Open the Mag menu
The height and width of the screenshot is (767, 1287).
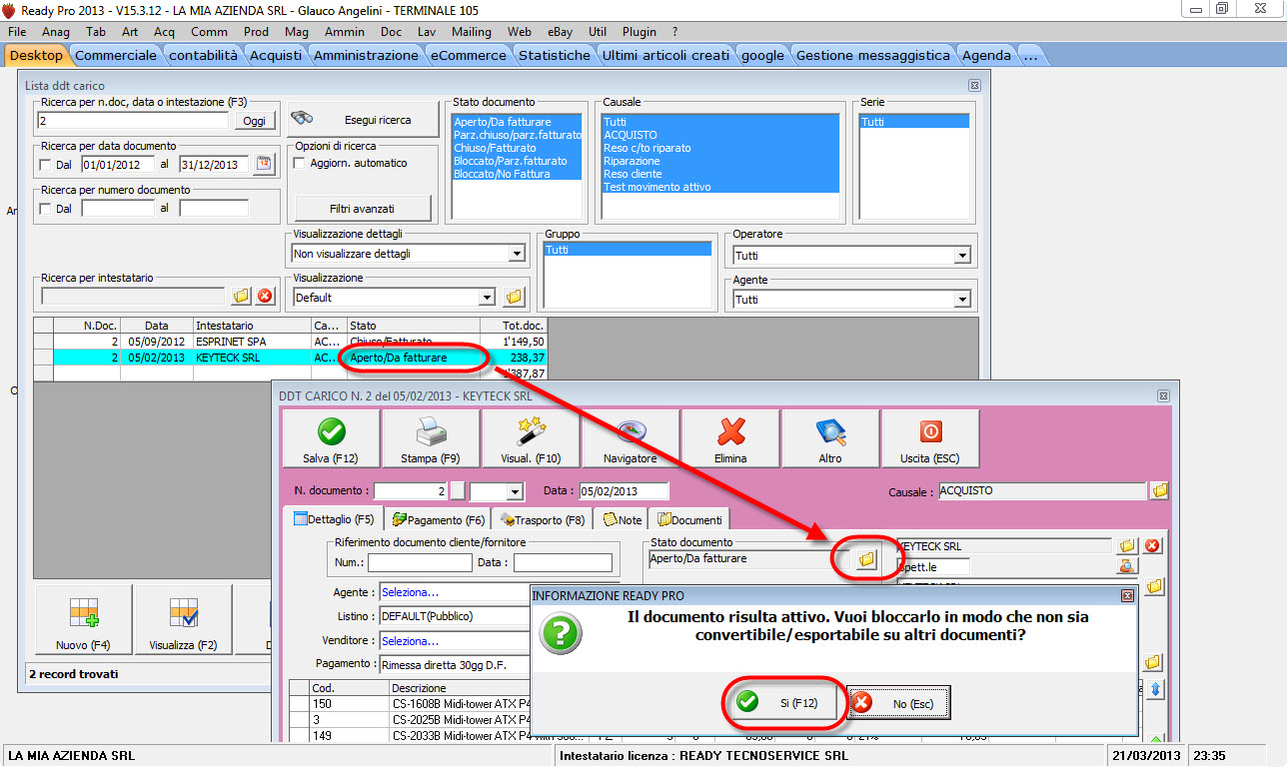(297, 32)
